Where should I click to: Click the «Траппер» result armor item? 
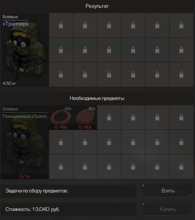pos(25,50)
